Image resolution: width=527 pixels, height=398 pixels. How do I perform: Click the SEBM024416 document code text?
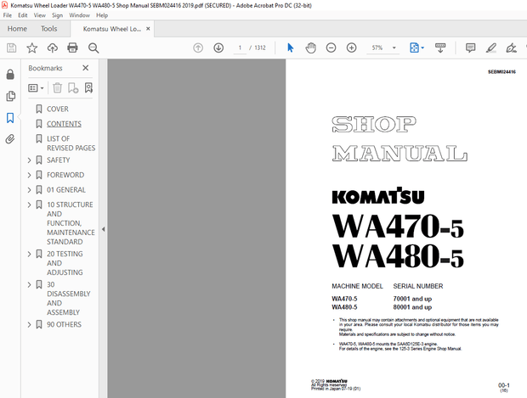pyautogui.click(x=501, y=71)
